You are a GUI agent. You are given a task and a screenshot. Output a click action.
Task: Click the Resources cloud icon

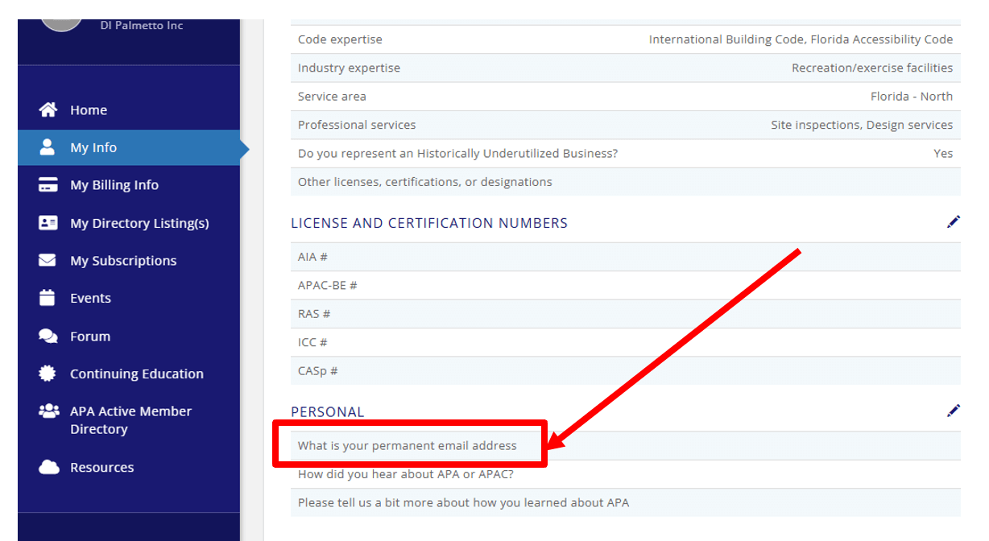point(50,467)
